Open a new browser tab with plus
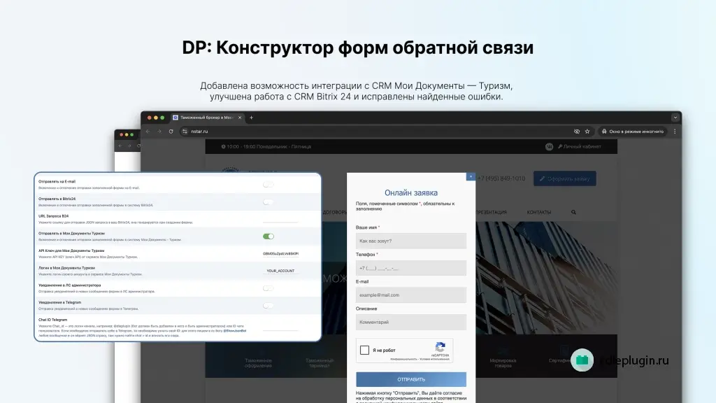The image size is (716, 403). 251,118
